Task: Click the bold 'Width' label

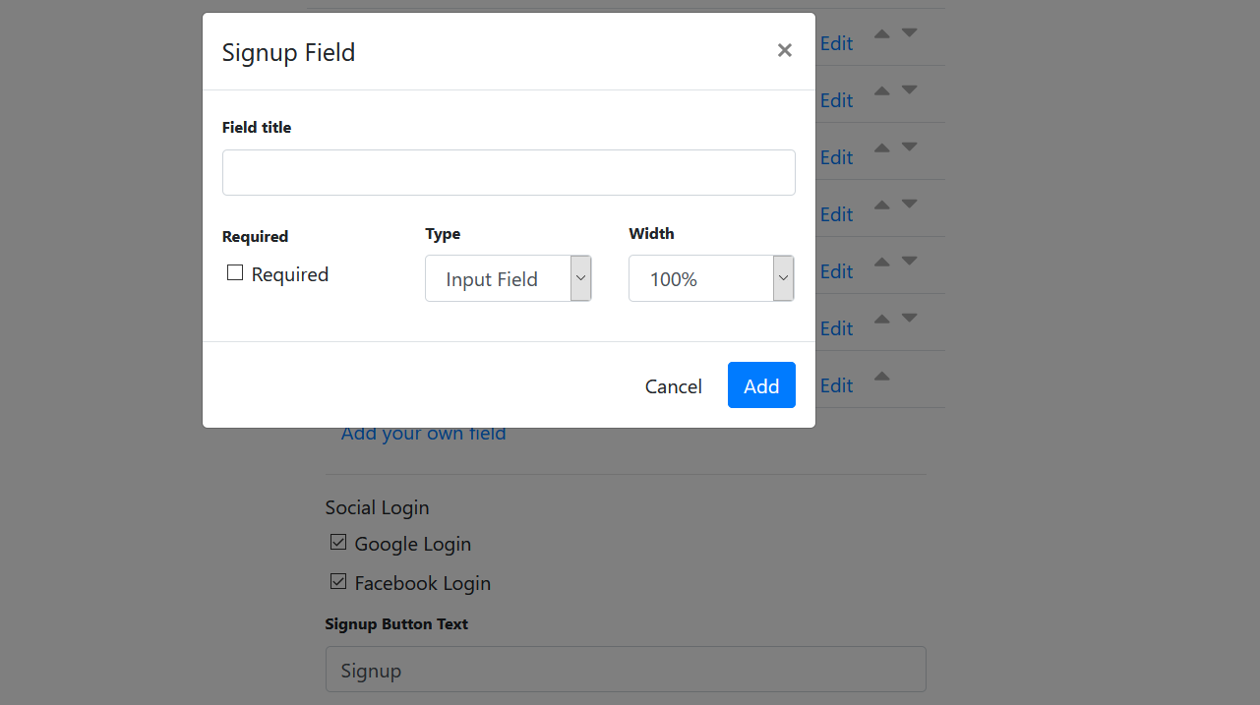Action: click(x=651, y=233)
